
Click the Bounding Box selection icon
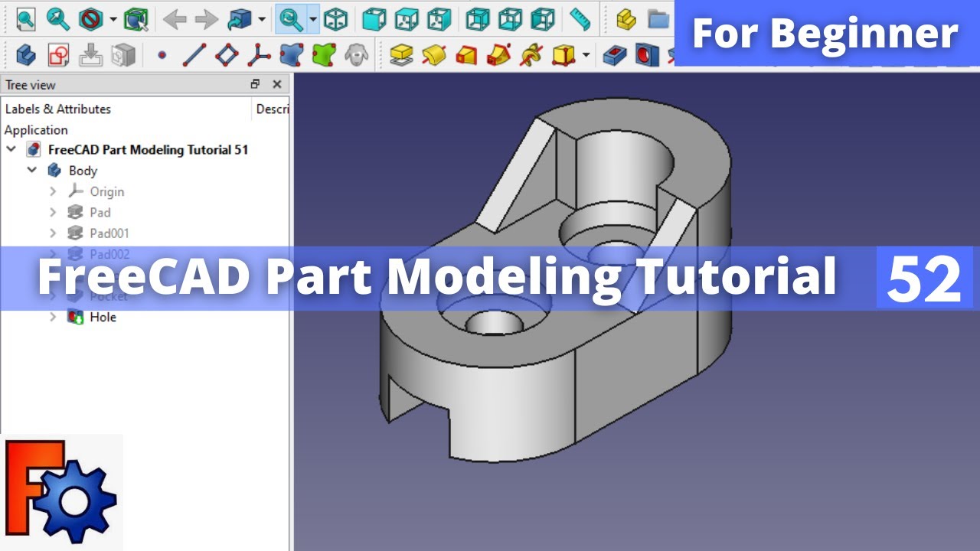click(x=136, y=19)
